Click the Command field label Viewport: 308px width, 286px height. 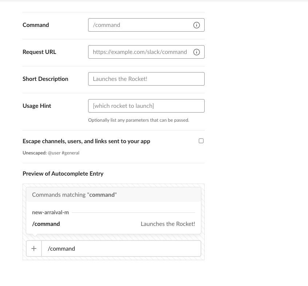pos(36,25)
